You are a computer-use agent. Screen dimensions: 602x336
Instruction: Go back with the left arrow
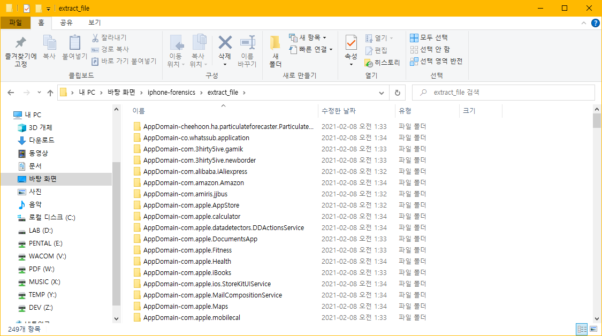click(x=11, y=93)
